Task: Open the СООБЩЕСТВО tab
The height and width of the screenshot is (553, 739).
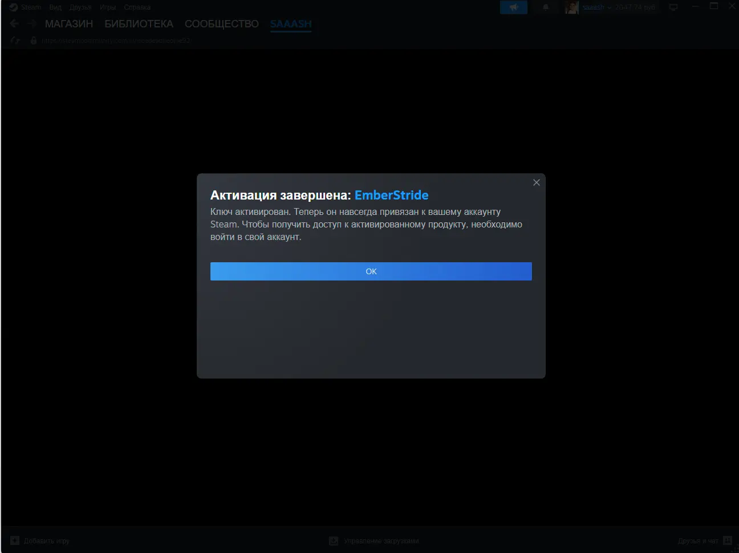Action: tap(221, 24)
